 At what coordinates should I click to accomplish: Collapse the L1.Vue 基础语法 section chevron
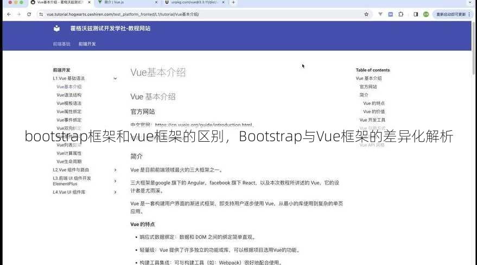coord(115,78)
